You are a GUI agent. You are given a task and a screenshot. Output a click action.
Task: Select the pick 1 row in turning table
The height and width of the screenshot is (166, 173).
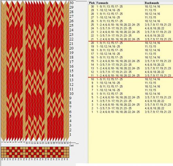coord(131,112)
